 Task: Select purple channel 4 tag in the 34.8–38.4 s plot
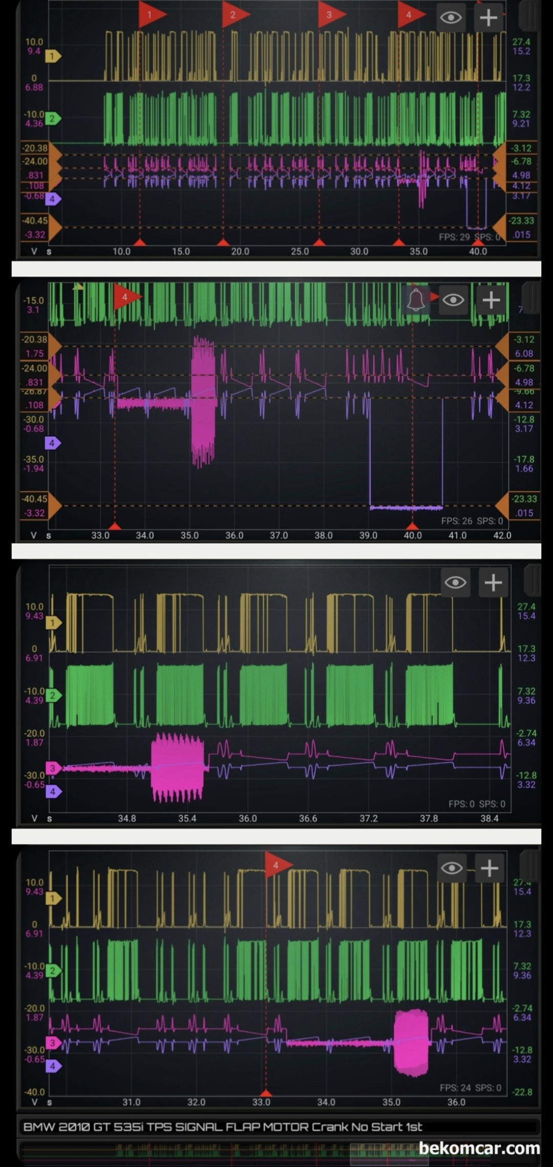pyautogui.click(x=53, y=792)
